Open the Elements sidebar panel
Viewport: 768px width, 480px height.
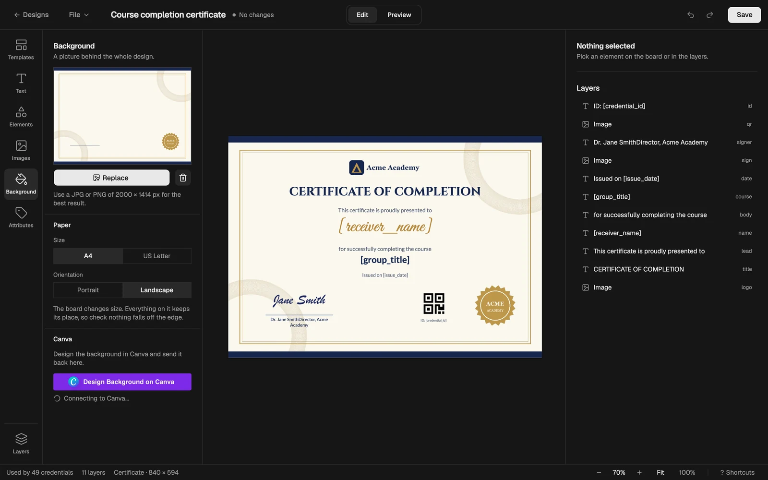point(21,117)
